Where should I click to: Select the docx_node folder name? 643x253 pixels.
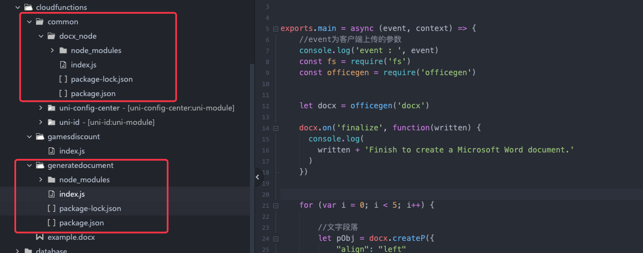coord(78,36)
